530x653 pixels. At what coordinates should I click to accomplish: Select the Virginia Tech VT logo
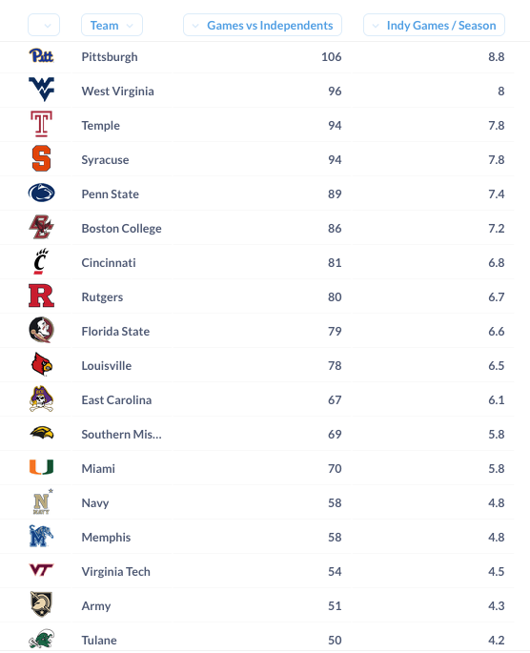[41, 570]
